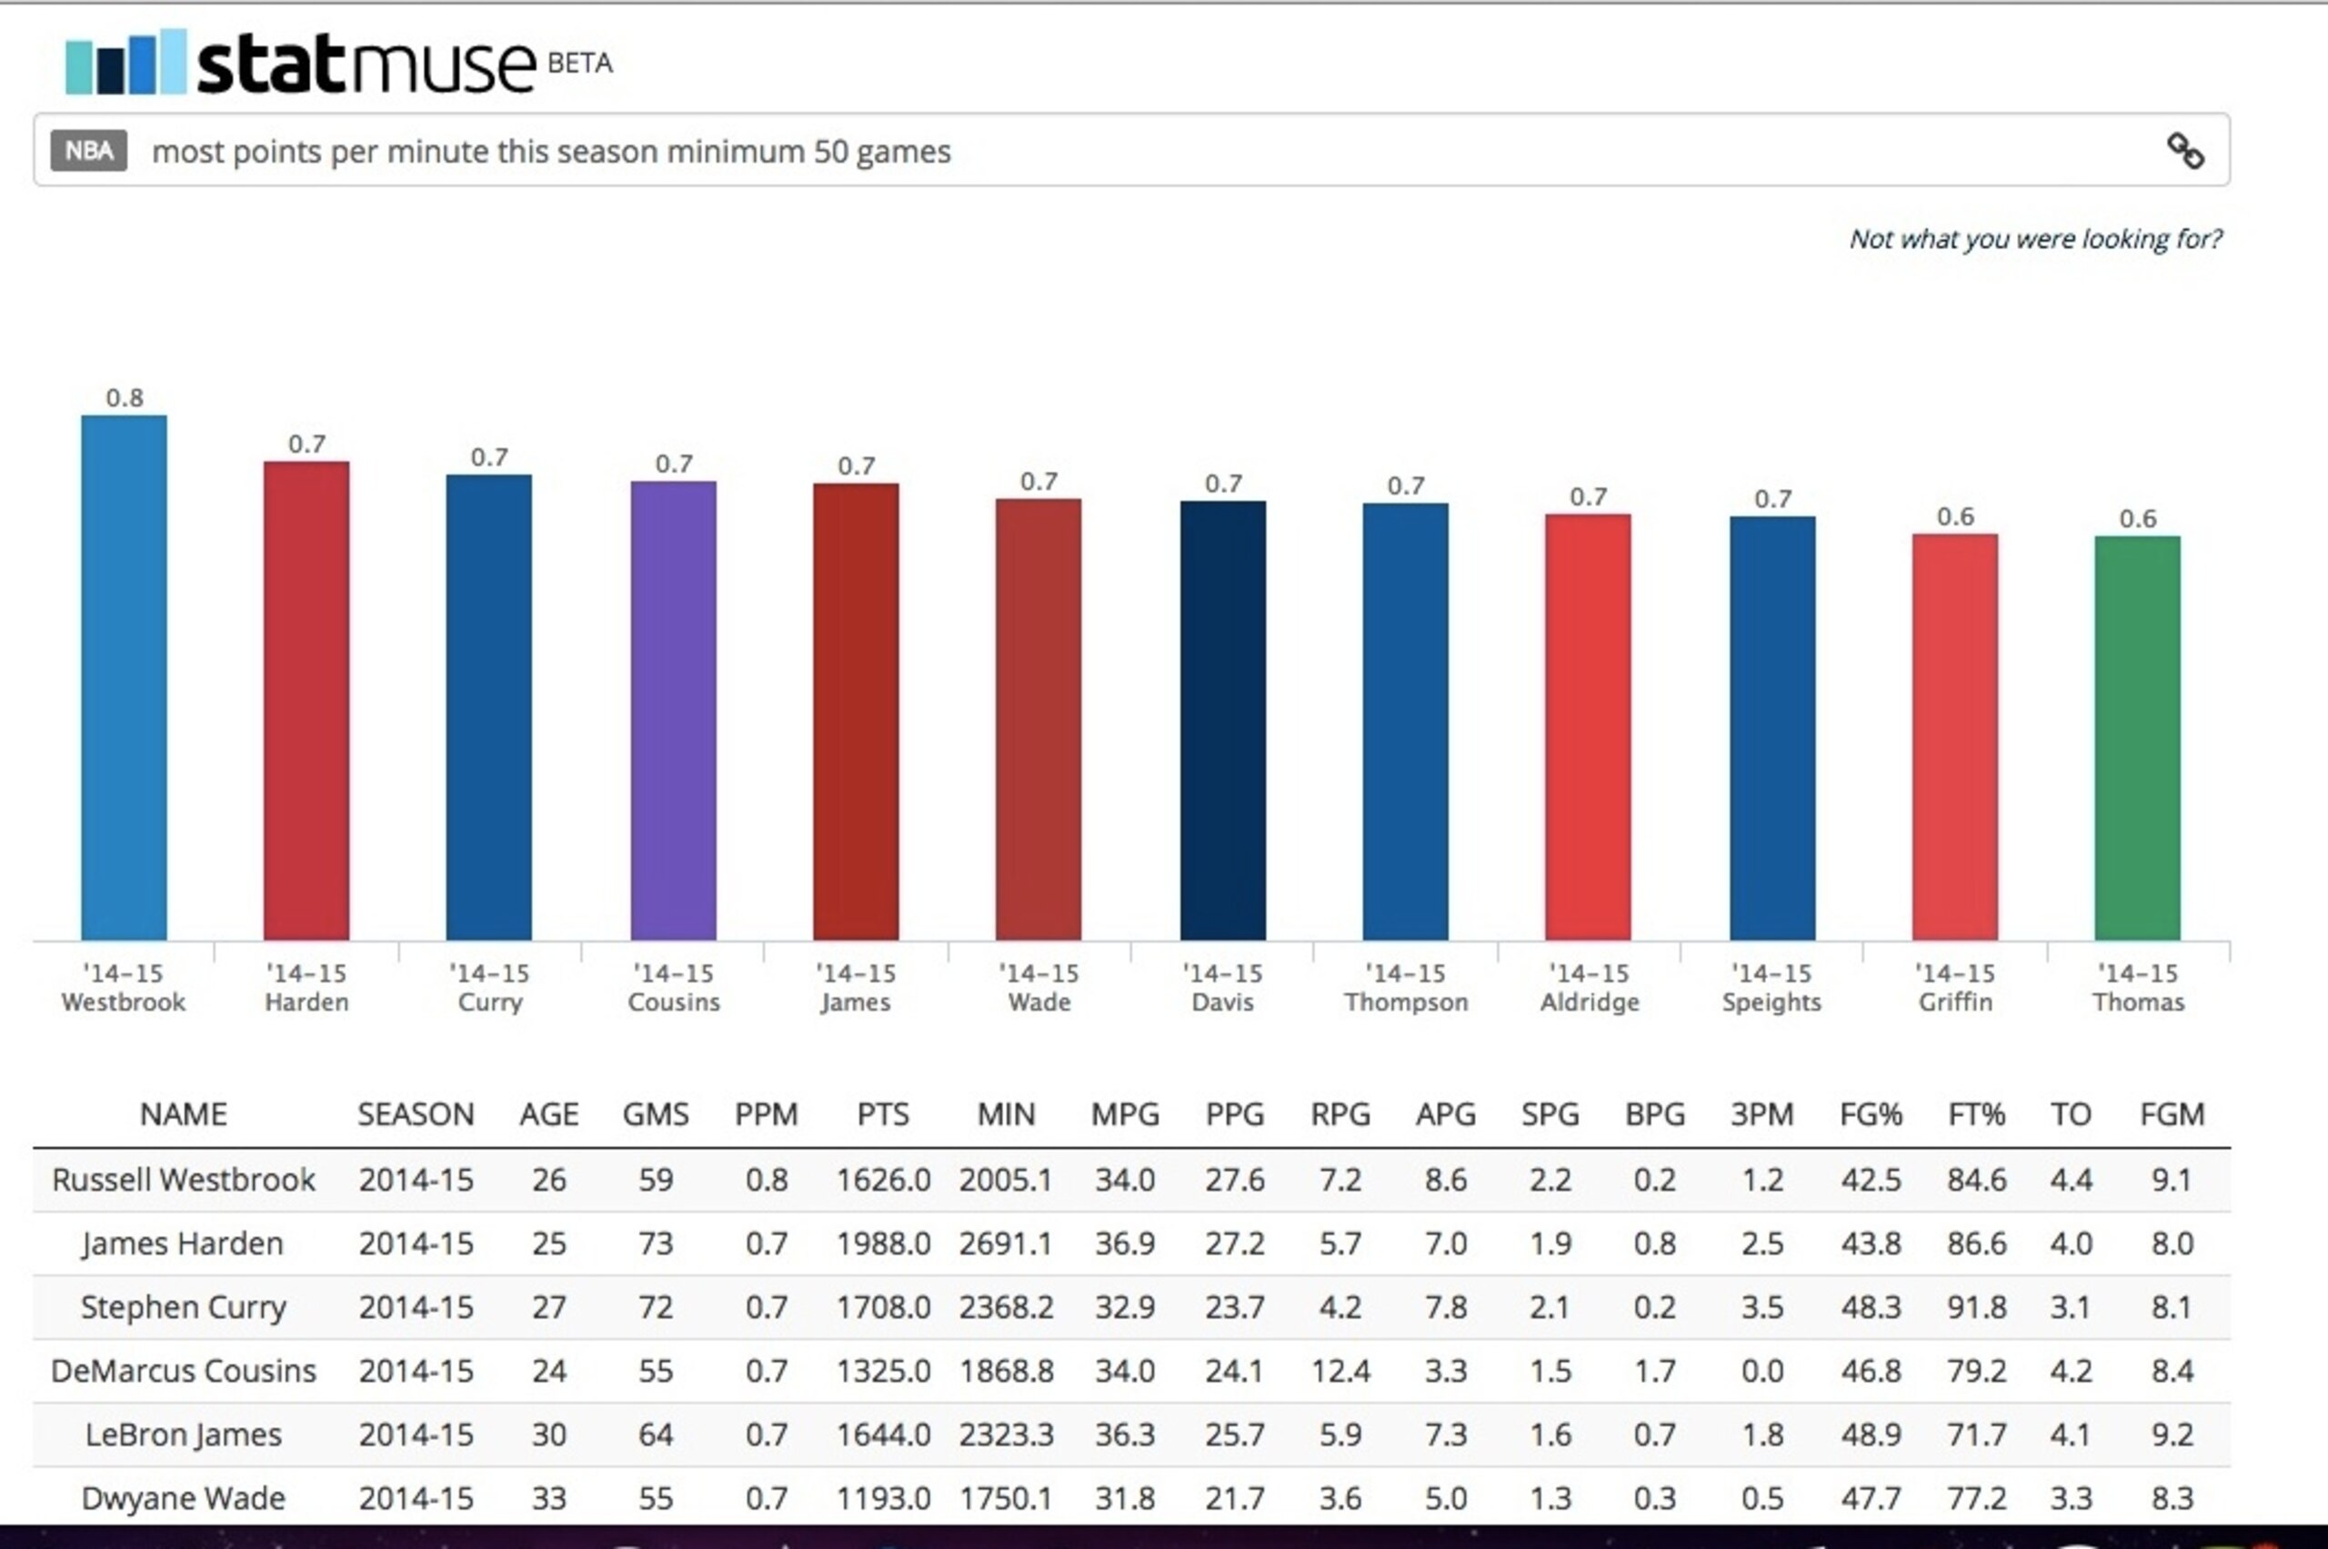Click the '14-15 Davis axis label
The height and width of the screenshot is (1549, 2328).
pos(1223,988)
